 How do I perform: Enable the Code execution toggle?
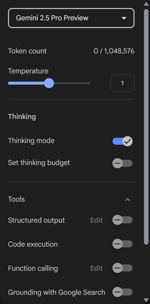pyautogui.click(x=122, y=244)
